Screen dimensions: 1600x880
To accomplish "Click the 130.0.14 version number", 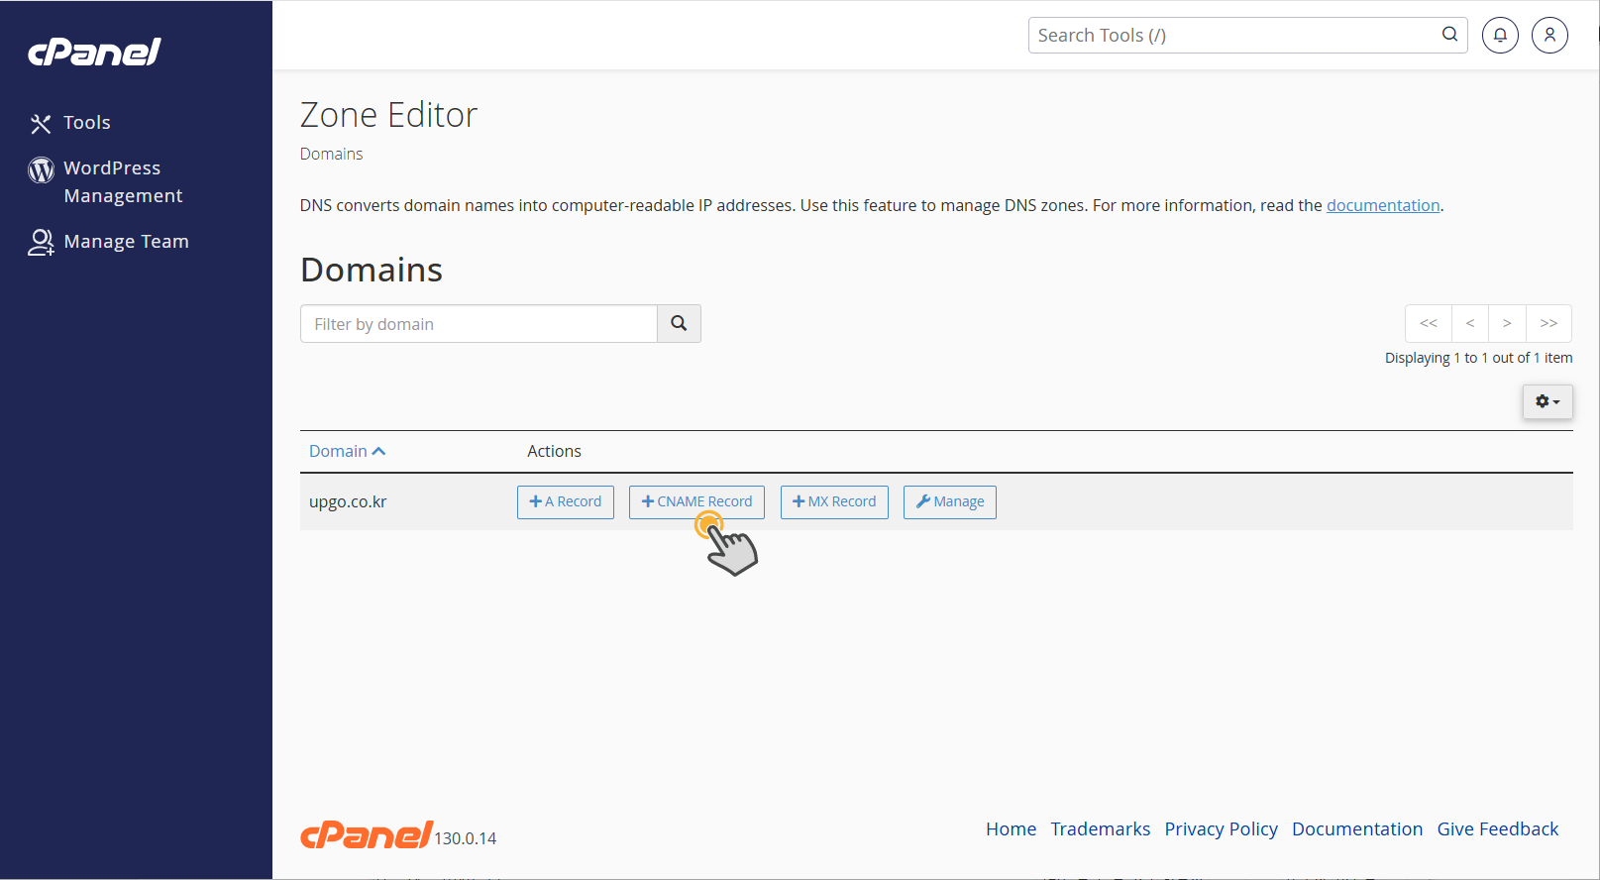I will tap(466, 838).
